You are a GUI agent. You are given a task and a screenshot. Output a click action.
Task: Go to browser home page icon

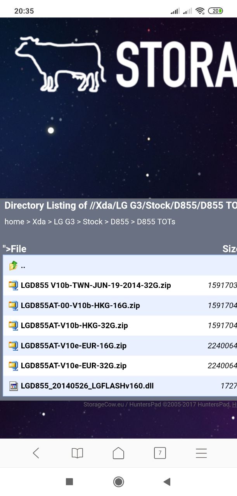pos(118,453)
